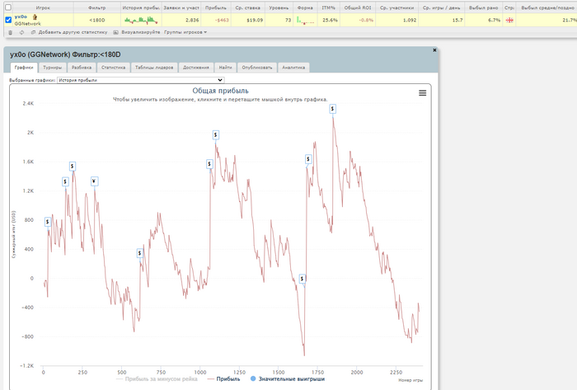The height and width of the screenshot is (390, 577).
Task: Click the $ marker near zero line at game 1650
Action: 303,279
